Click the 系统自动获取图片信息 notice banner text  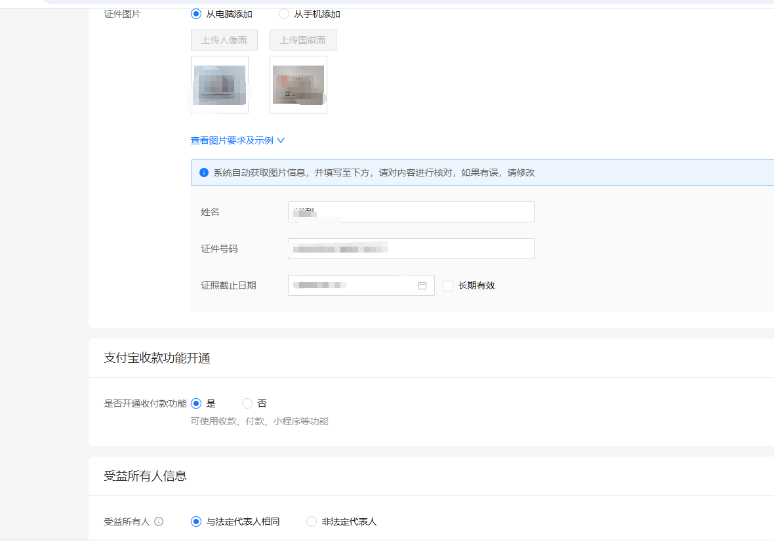[x=374, y=173]
